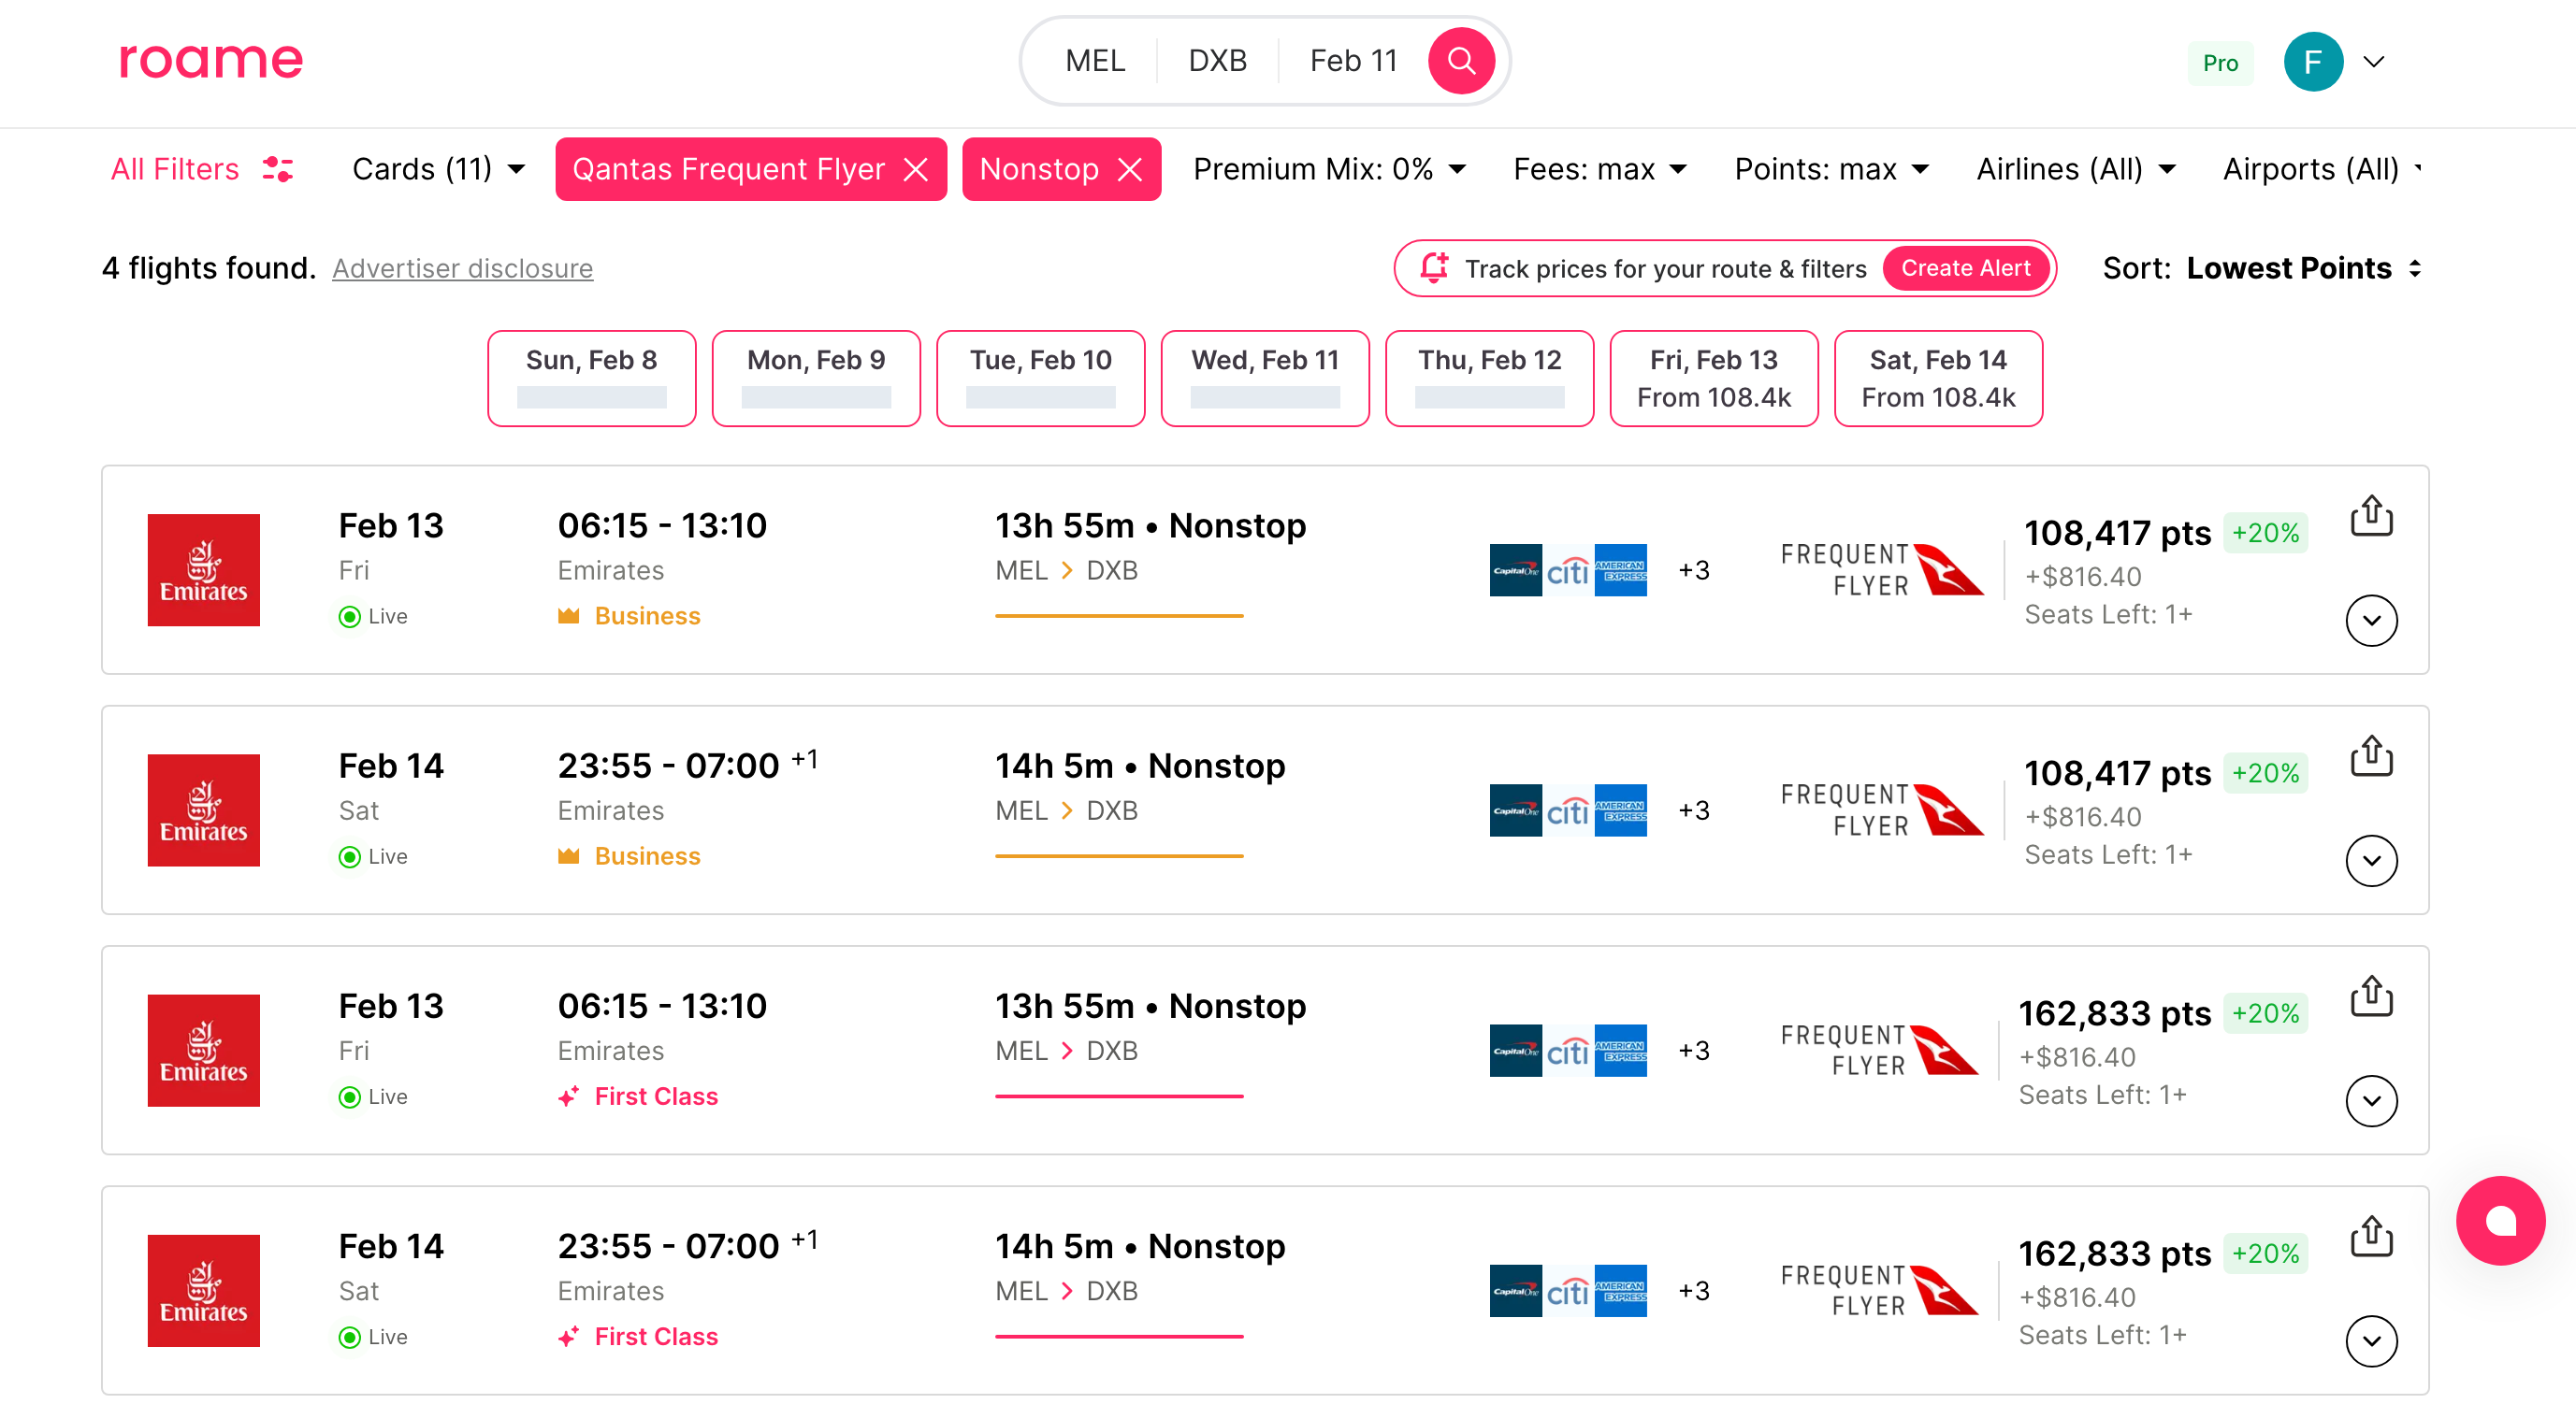Click the price alert bell icon
The image size is (2576, 1404).
[1434, 268]
